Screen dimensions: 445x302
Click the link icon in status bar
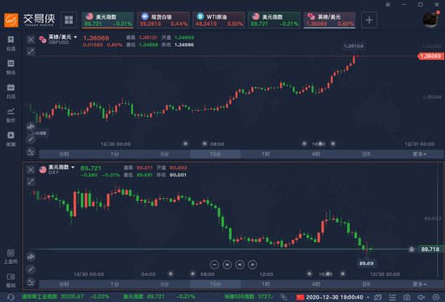[283, 297]
